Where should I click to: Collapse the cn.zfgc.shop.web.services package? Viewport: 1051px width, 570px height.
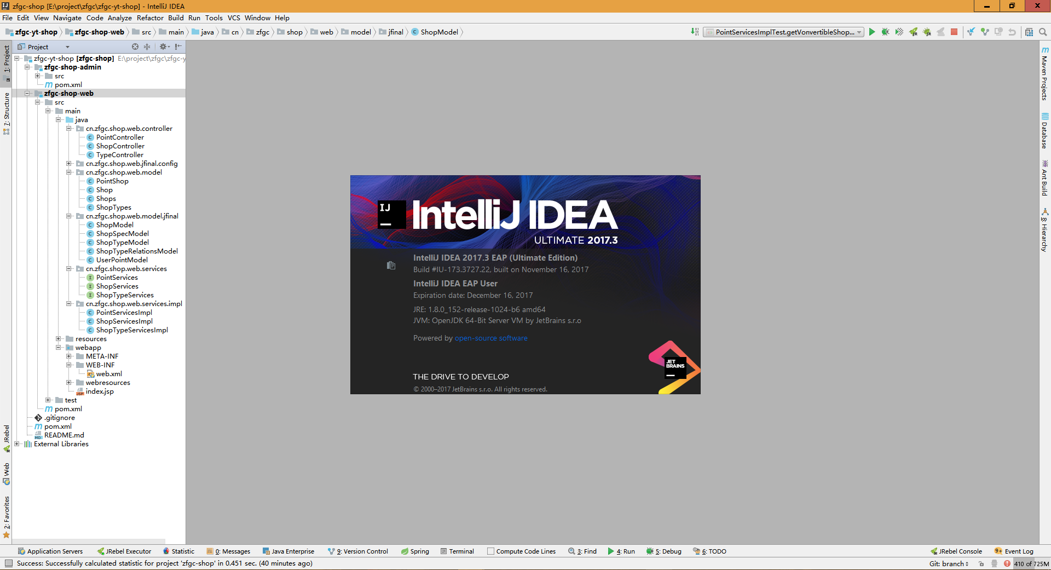point(69,268)
